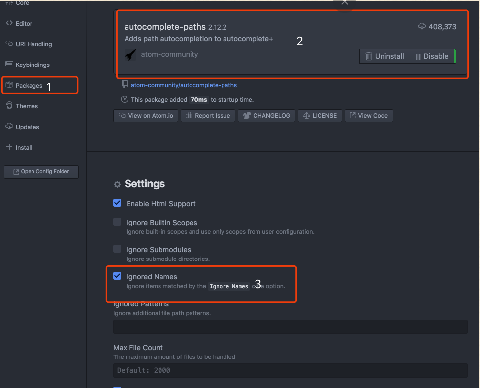Click 'The maximum amount of files to be handled'
Viewport: 480px width, 388px height.
tap(174, 357)
